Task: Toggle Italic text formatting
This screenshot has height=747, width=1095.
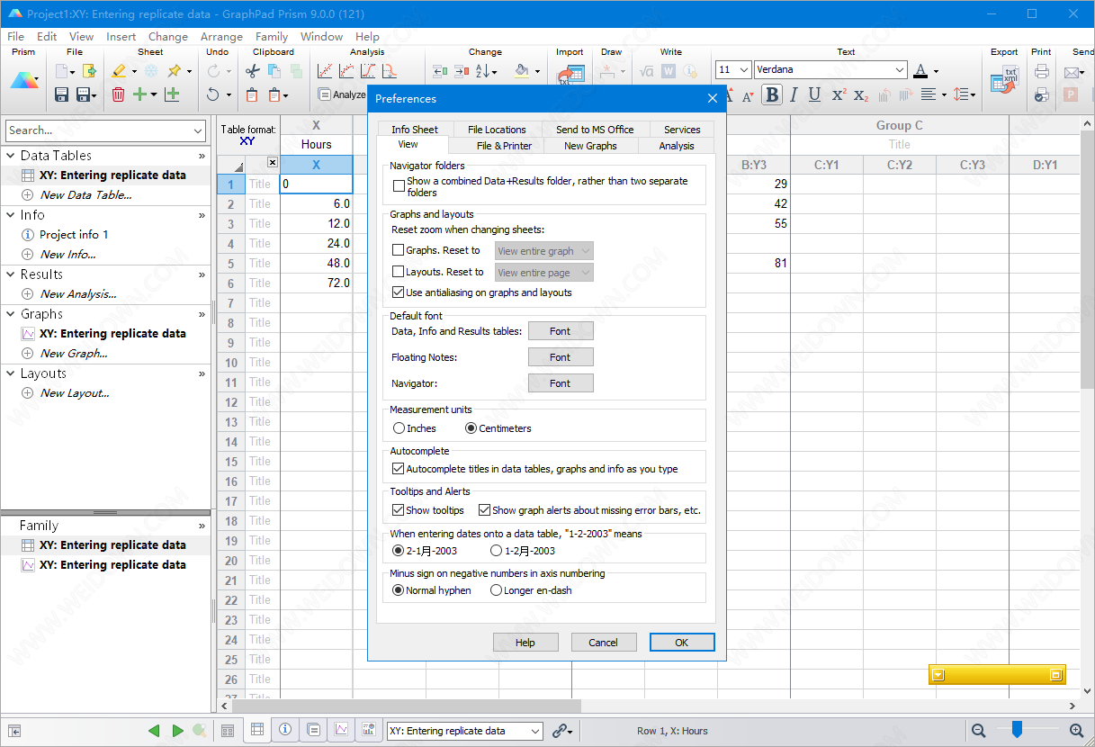Action: click(794, 94)
